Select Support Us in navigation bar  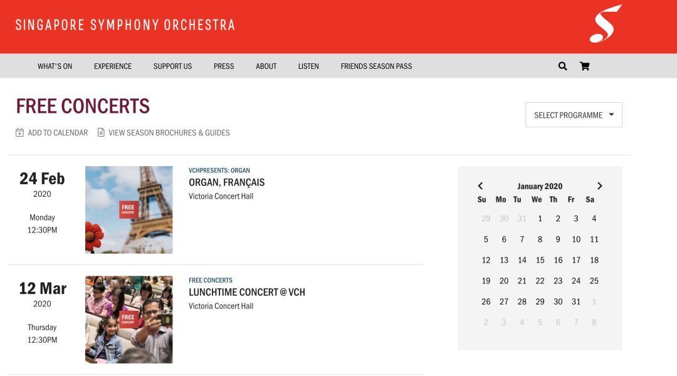[x=172, y=66]
